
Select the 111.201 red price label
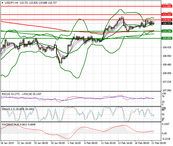pyautogui.click(x=167, y=15)
